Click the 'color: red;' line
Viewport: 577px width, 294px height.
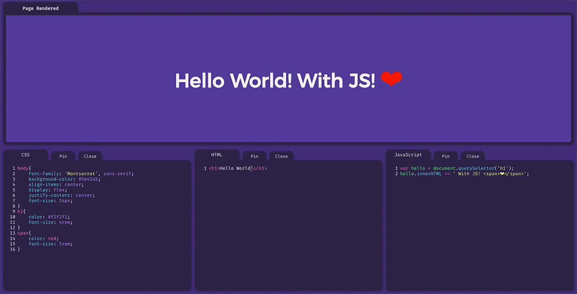[43, 238]
